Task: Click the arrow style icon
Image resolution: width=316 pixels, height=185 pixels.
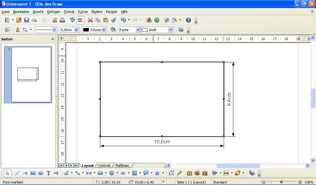Action: [x=25, y=30]
